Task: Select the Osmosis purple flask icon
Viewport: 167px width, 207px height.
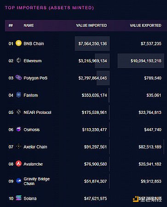Action: pos(18,129)
